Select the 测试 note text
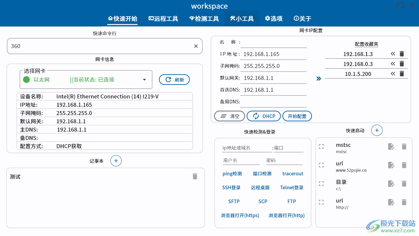Screen dimensions: 419x236 coord(15,177)
